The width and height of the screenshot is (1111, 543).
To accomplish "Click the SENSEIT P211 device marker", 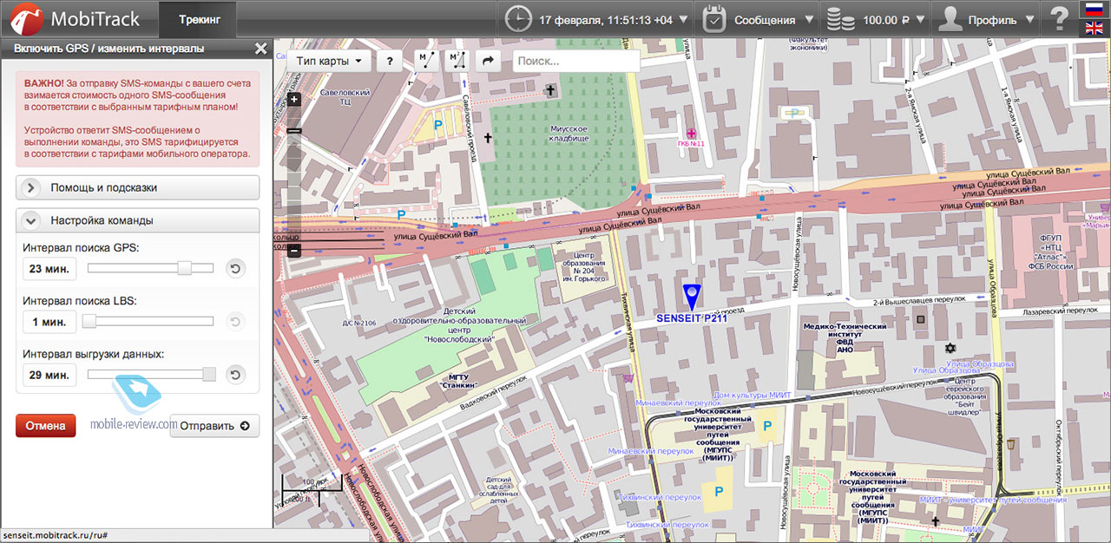I will [x=691, y=296].
